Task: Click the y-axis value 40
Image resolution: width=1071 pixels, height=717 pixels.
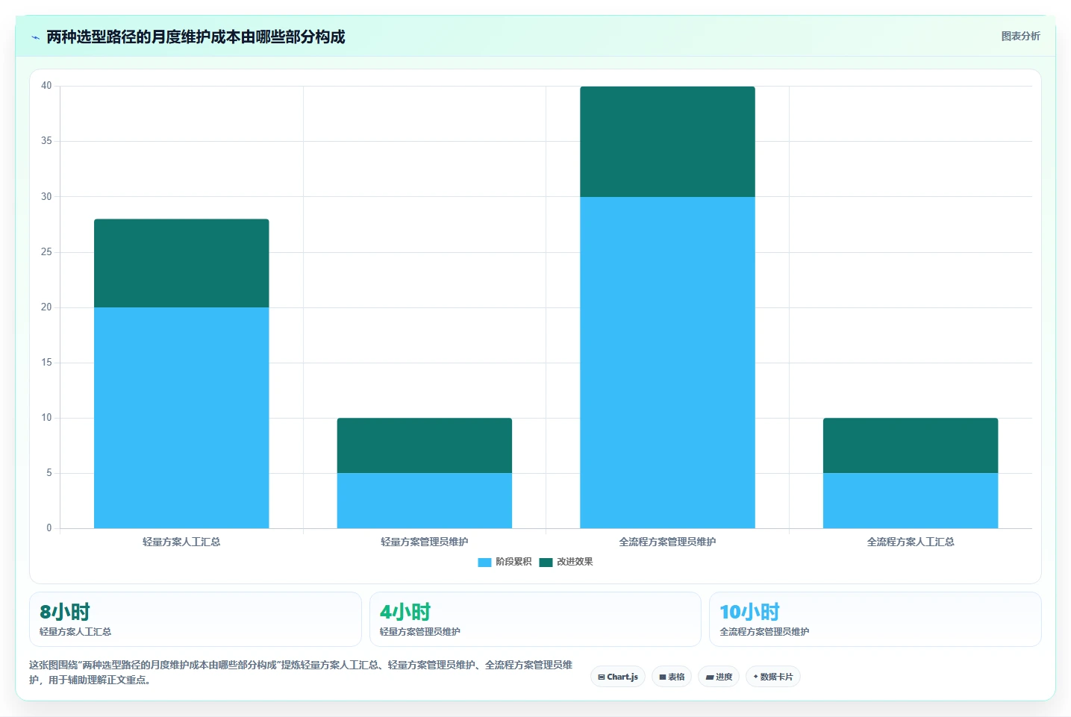Action: tap(46, 86)
